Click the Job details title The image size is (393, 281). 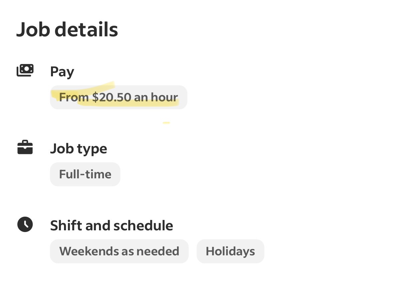(67, 29)
